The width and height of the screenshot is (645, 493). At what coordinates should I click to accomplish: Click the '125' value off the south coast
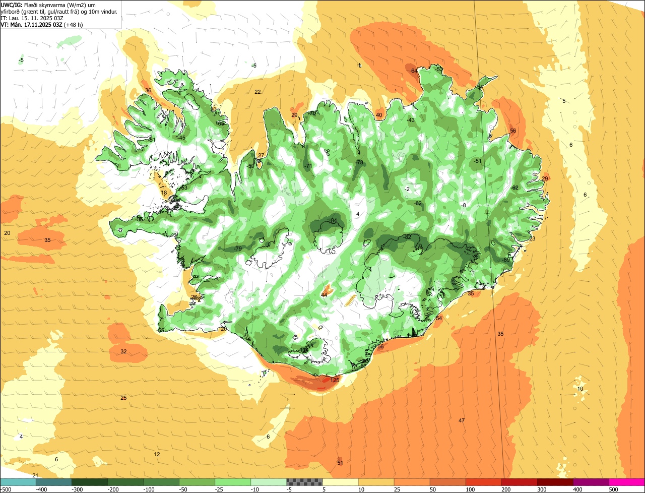tap(335, 380)
